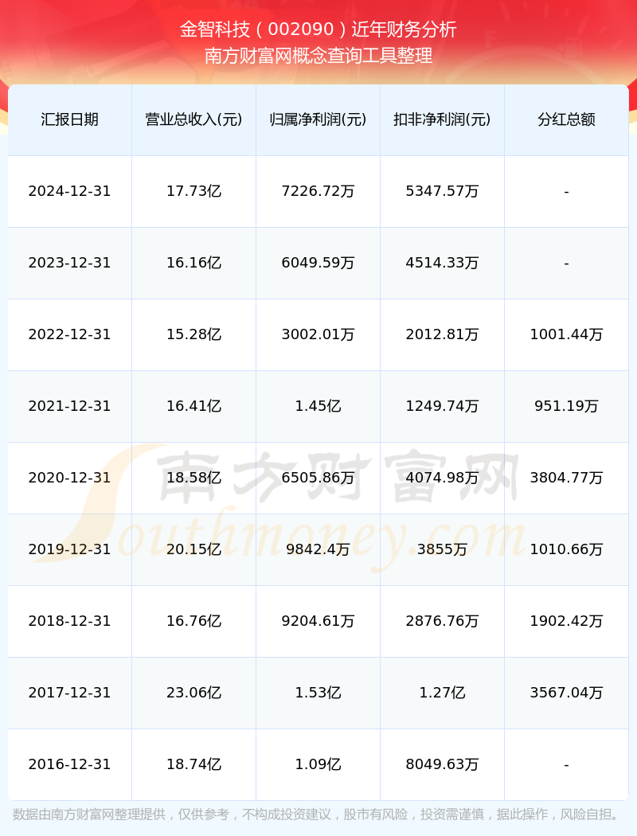Select the 7226.72万 net profit cell
The image size is (637, 836).
point(318,191)
